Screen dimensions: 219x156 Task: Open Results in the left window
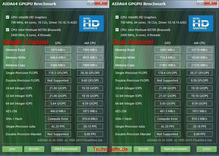pyautogui.click(x=34, y=149)
